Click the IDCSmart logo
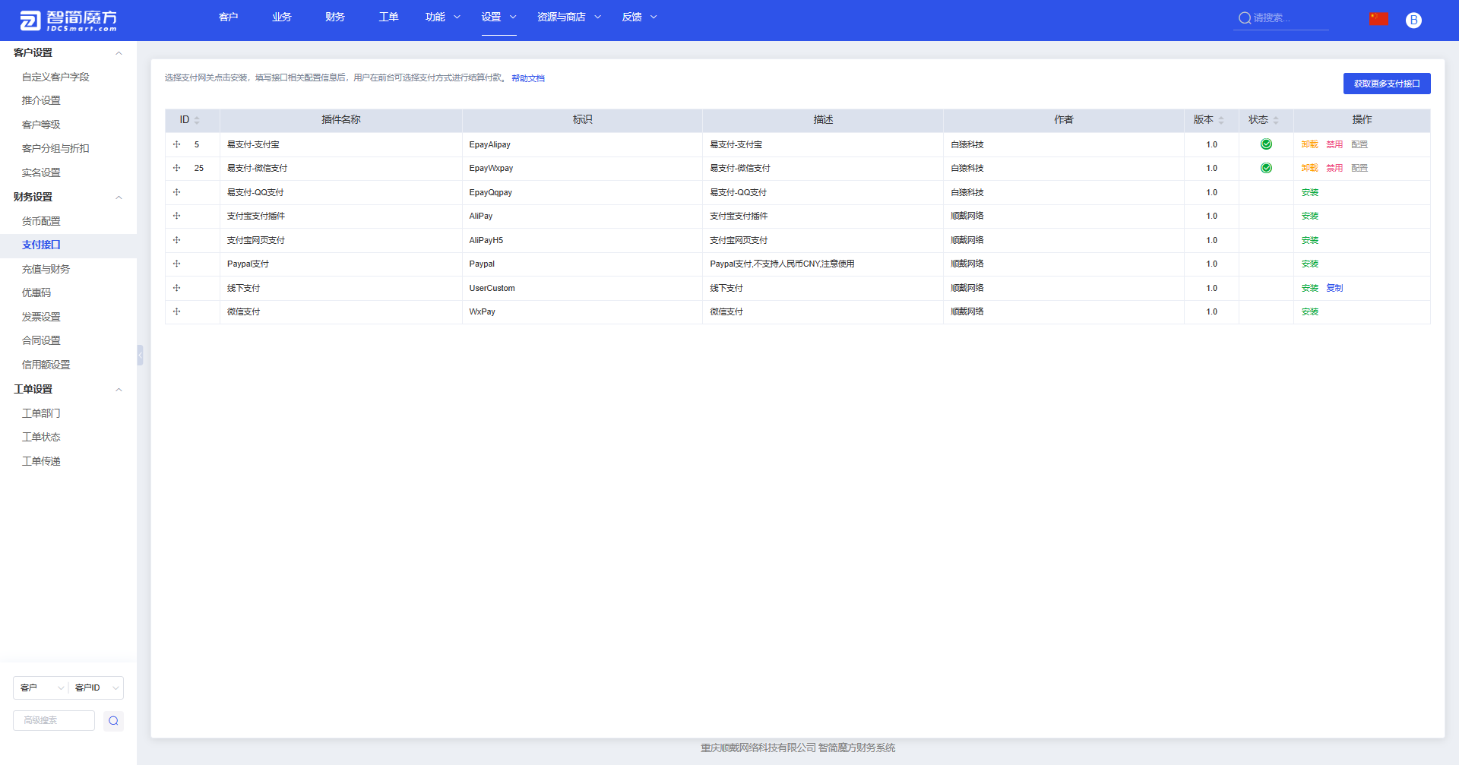Viewport: 1459px width, 765px height. 68,21
